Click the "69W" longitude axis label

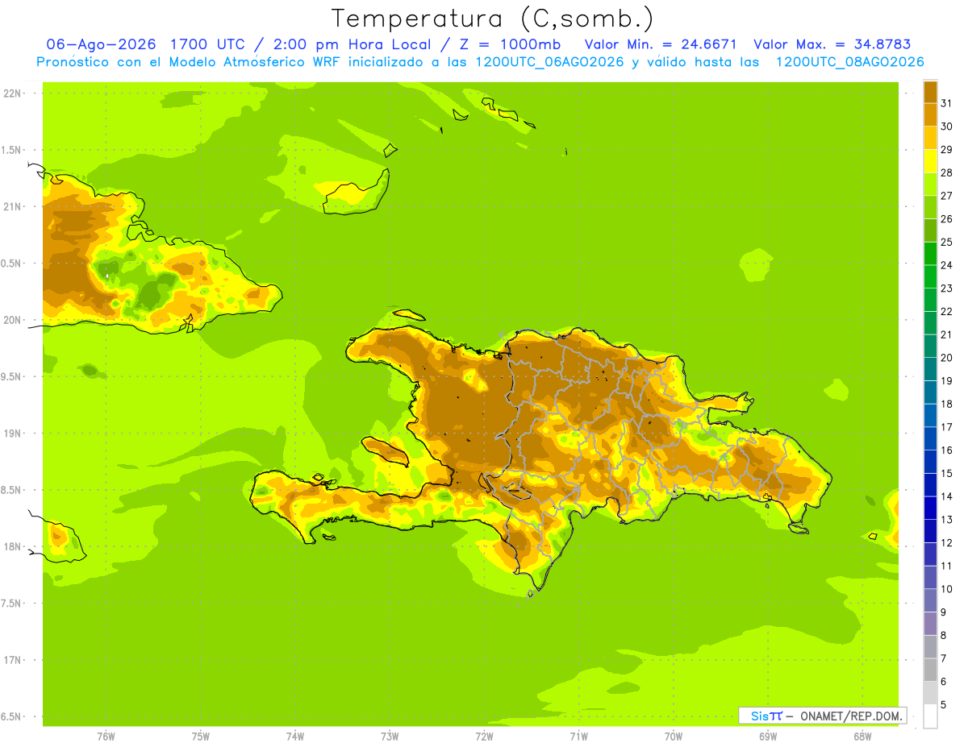[x=768, y=737]
